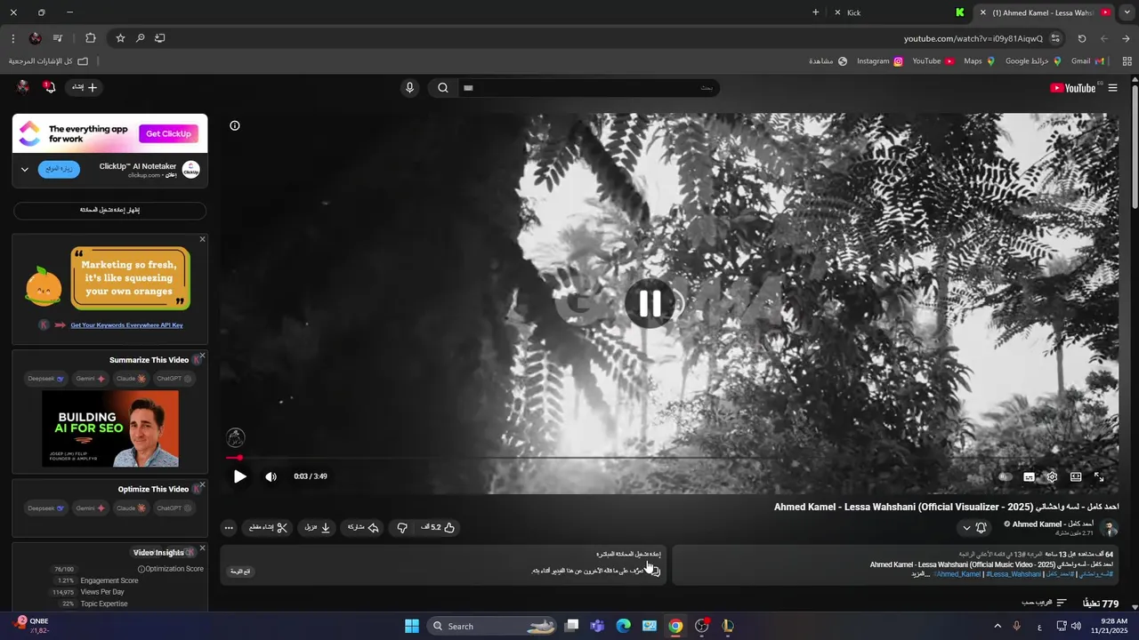
Task: Select the Ahmed Kamel YouTube tab
Action: click(x=1044, y=12)
